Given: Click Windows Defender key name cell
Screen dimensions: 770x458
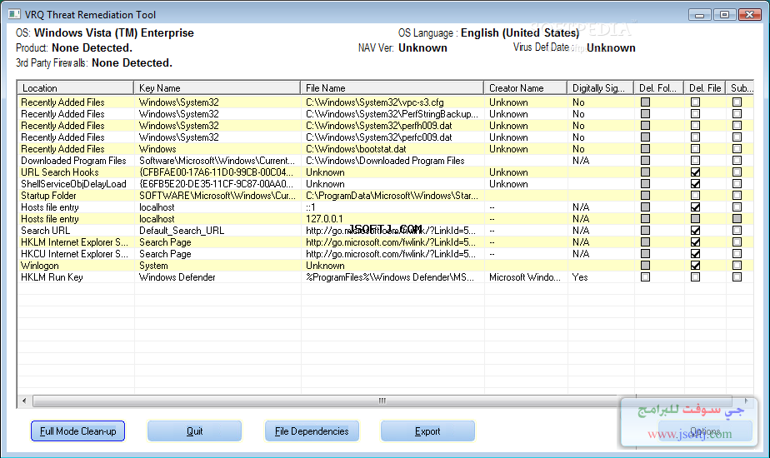Looking at the screenshot, I should pyautogui.click(x=177, y=277).
